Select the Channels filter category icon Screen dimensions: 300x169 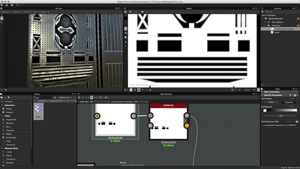pyautogui.click(x=3, y=131)
